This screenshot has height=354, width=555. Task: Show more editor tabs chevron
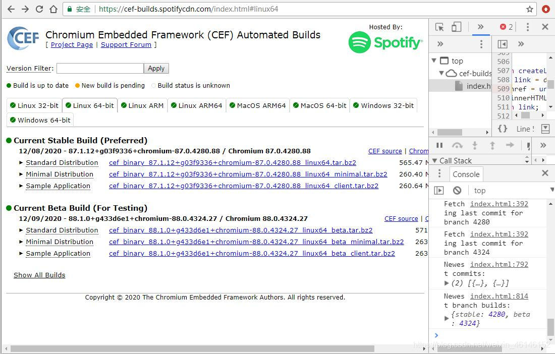[x=521, y=44]
